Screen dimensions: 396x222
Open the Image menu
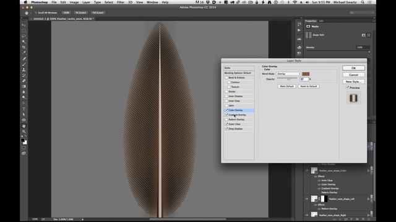point(74,2)
